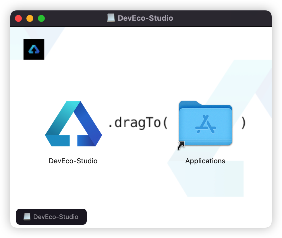Screen dimensions: 282x238
Task: Click the disk icon in the title bar
Action: coord(111,18)
